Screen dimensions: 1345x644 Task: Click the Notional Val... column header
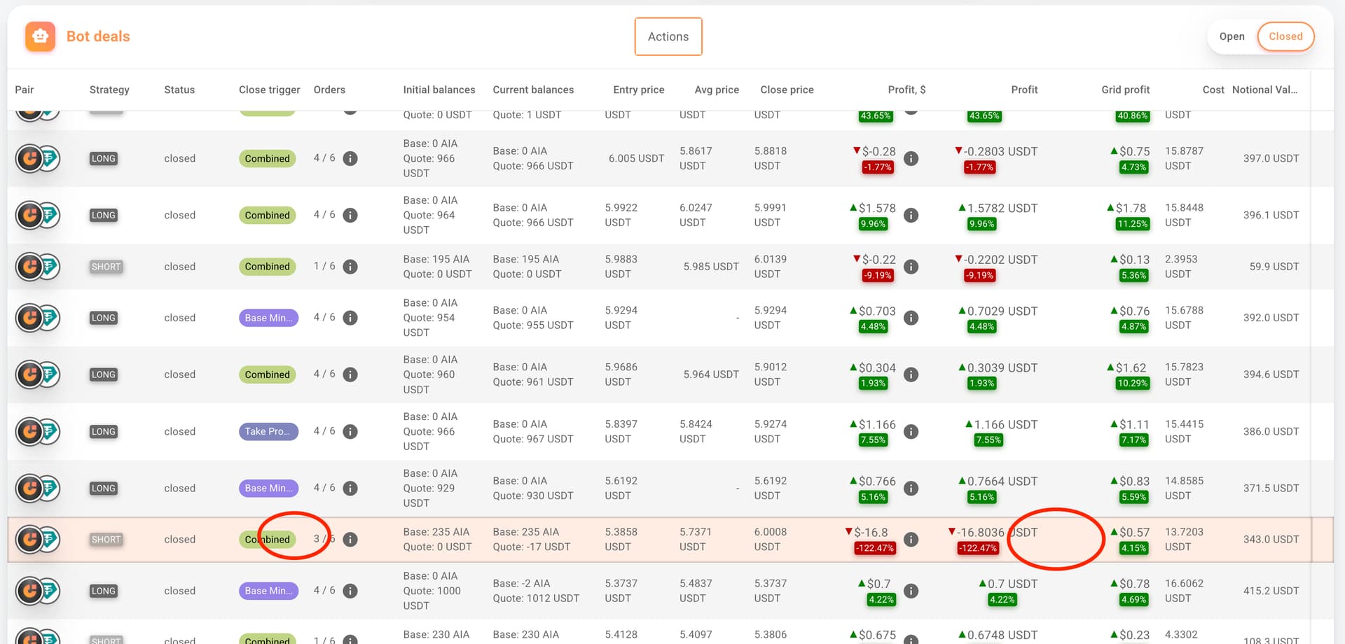click(x=1264, y=90)
